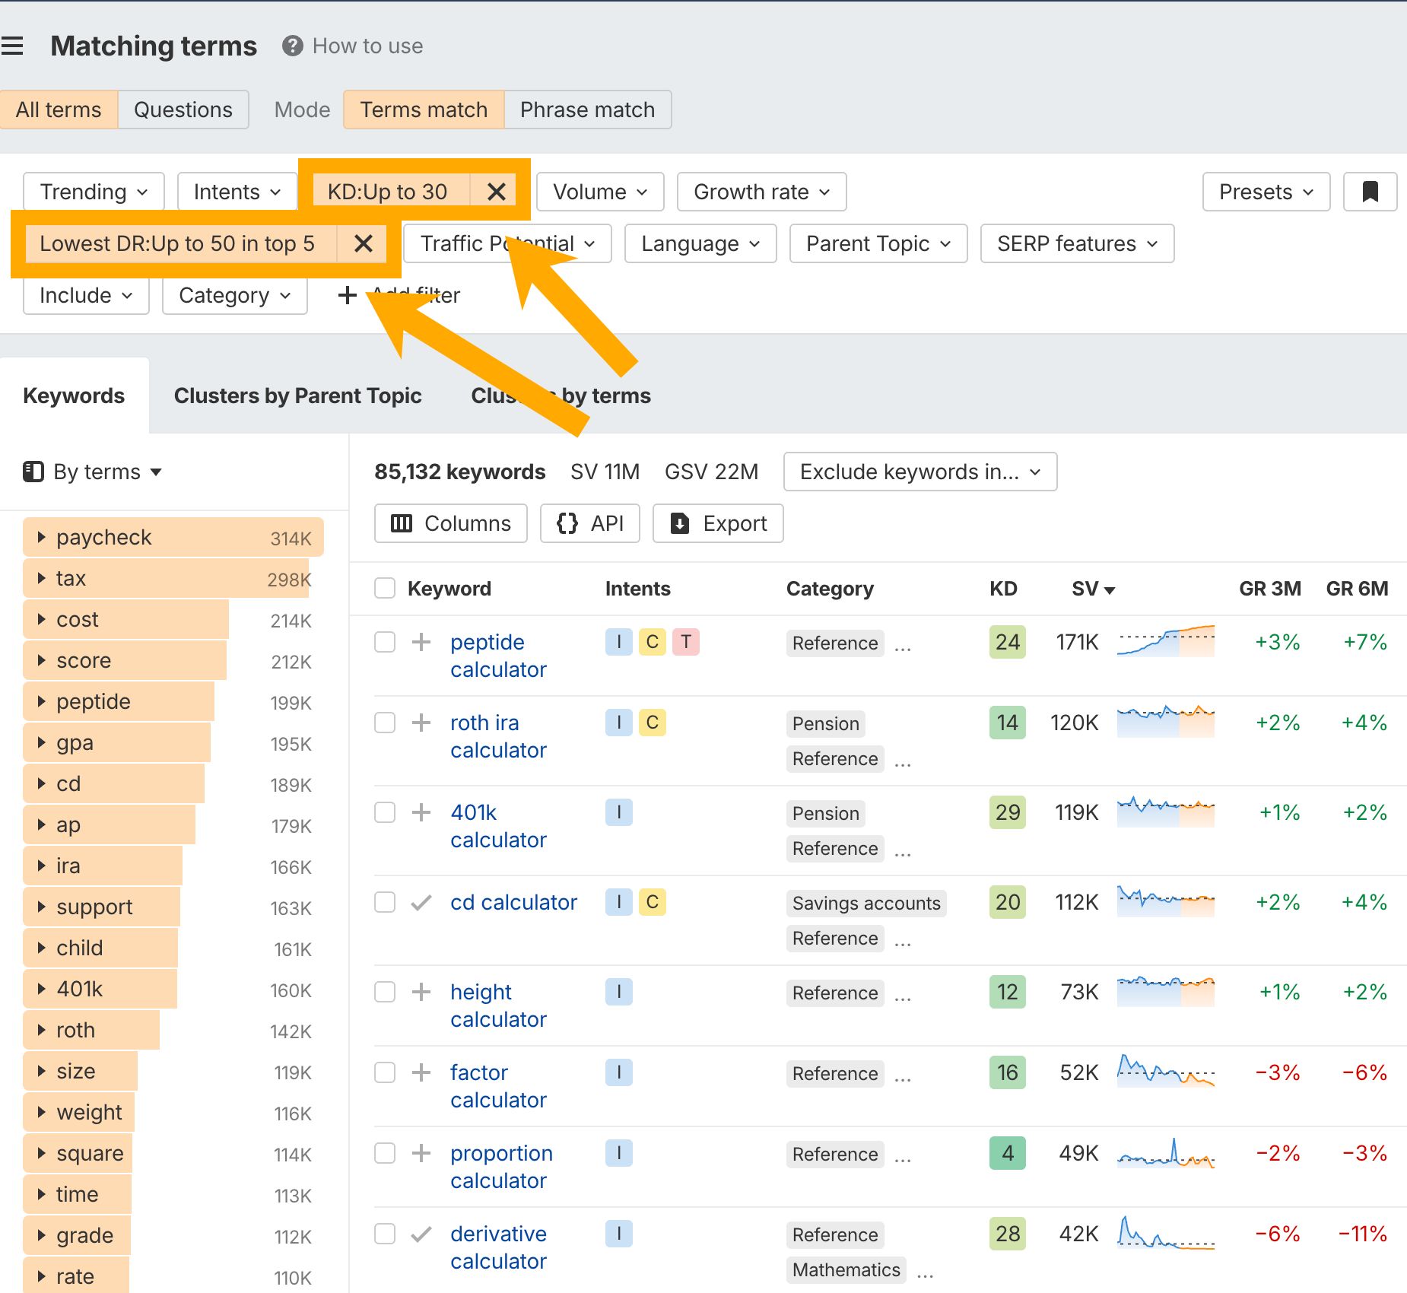The height and width of the screenshot is (1293, 1407).
Task: Click the KD 24 colored badge
Action: point(1008,642)
